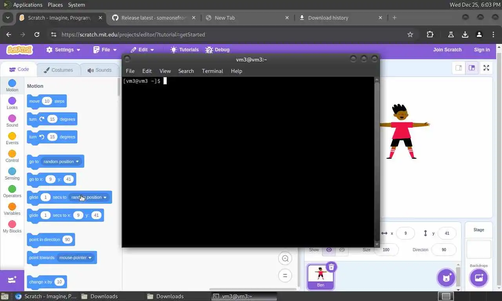
Task: Open Tutorials button
Action: click(x=185, y=50)
